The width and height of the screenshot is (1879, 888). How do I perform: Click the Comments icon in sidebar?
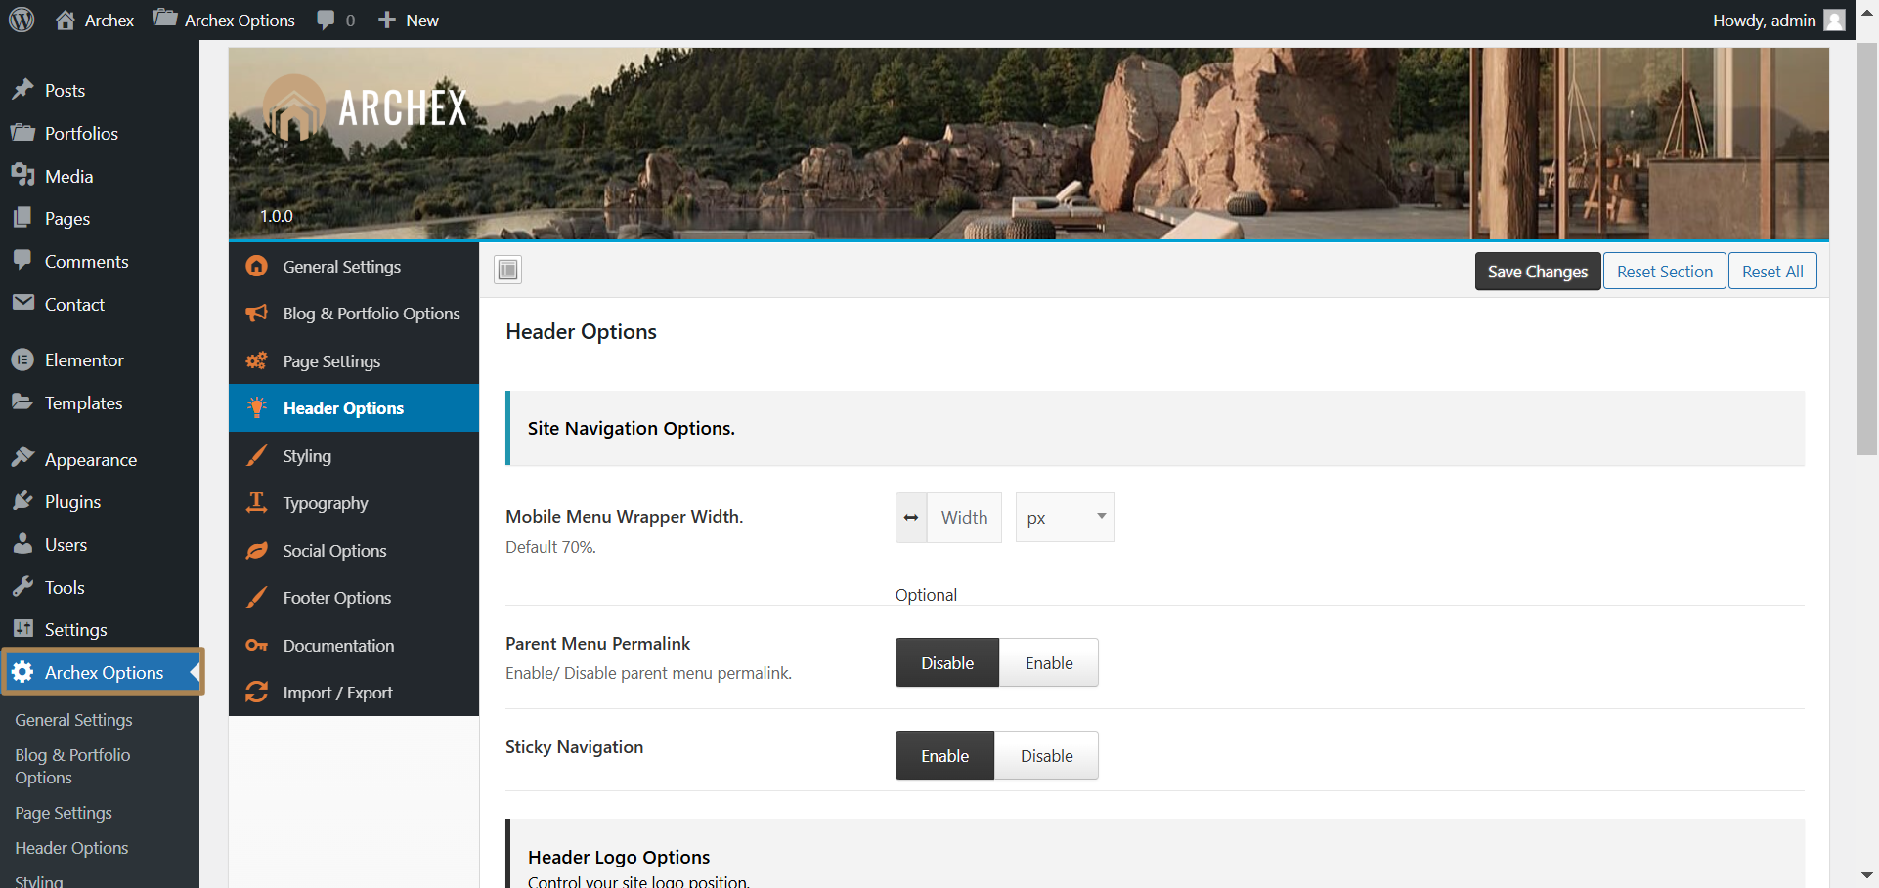tap(22, 261)
